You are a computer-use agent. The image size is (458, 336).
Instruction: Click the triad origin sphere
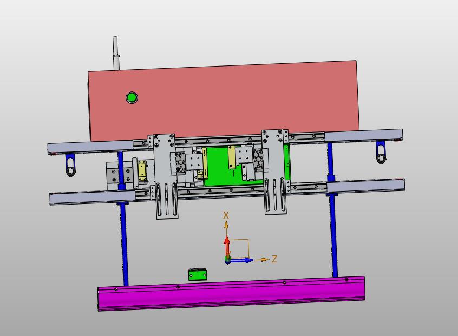(x=227, y=259)
